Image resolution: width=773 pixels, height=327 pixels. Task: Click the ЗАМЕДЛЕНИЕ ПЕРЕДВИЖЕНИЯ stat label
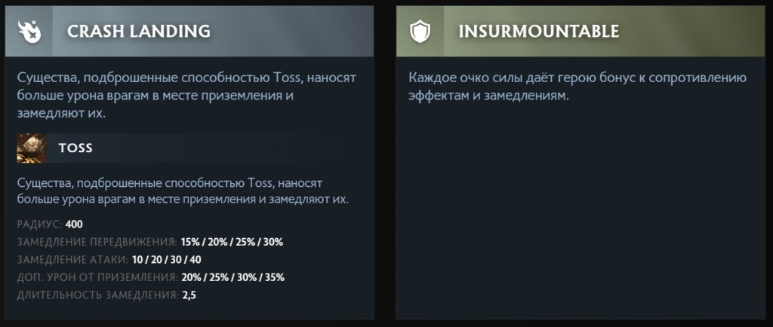coord(97,242)
